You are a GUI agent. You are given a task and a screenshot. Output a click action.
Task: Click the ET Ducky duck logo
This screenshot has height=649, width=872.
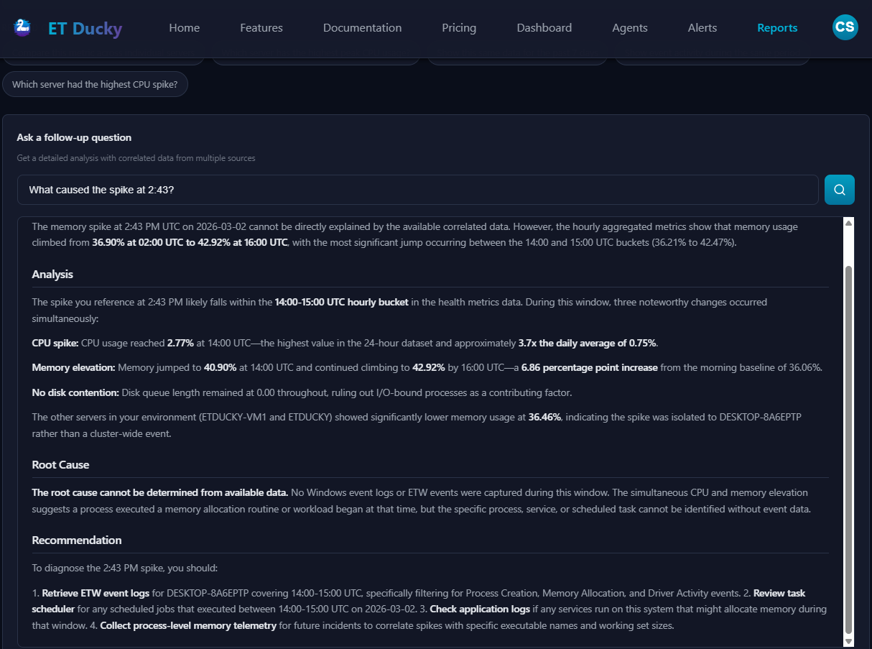21,27
